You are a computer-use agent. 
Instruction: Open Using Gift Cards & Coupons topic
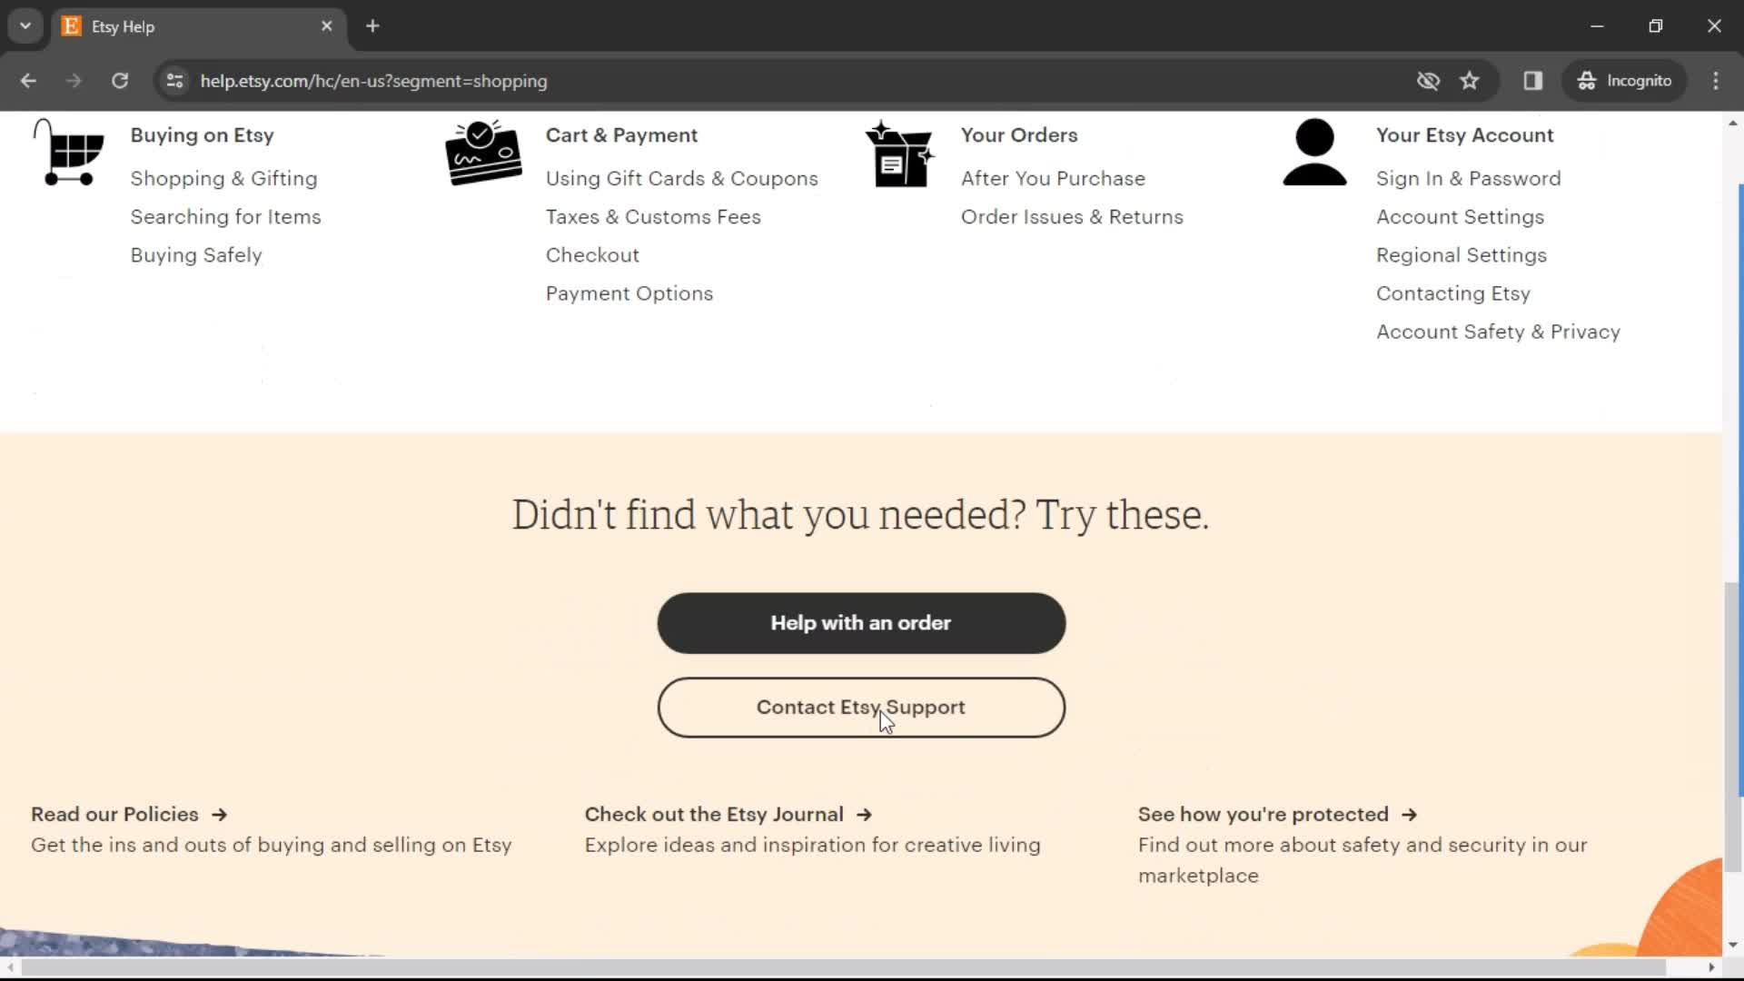coord(681,179)
